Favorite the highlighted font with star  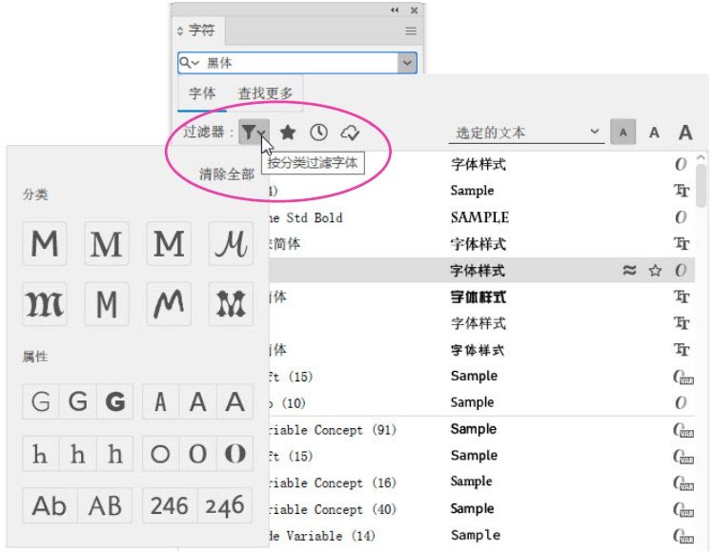click(655, 271)
